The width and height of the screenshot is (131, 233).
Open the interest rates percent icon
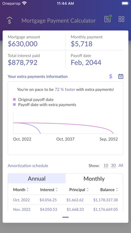pyautogui.click(x=108, y=19)
